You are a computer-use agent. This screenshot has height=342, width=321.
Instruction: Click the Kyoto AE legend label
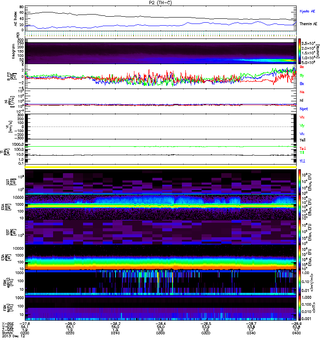click(307, 11)
